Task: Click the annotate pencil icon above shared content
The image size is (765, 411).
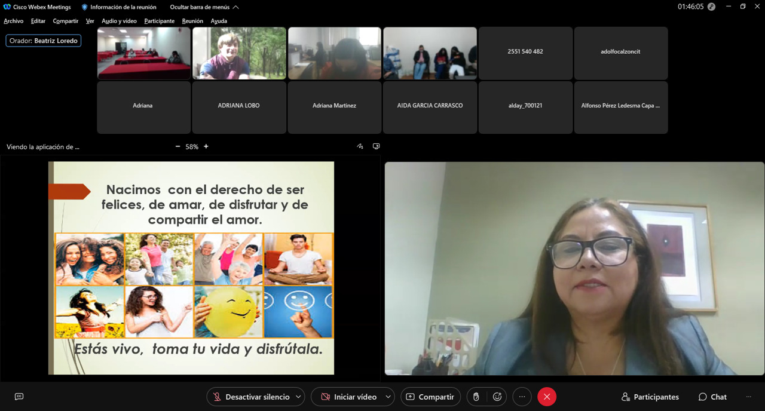Action: 360,146
